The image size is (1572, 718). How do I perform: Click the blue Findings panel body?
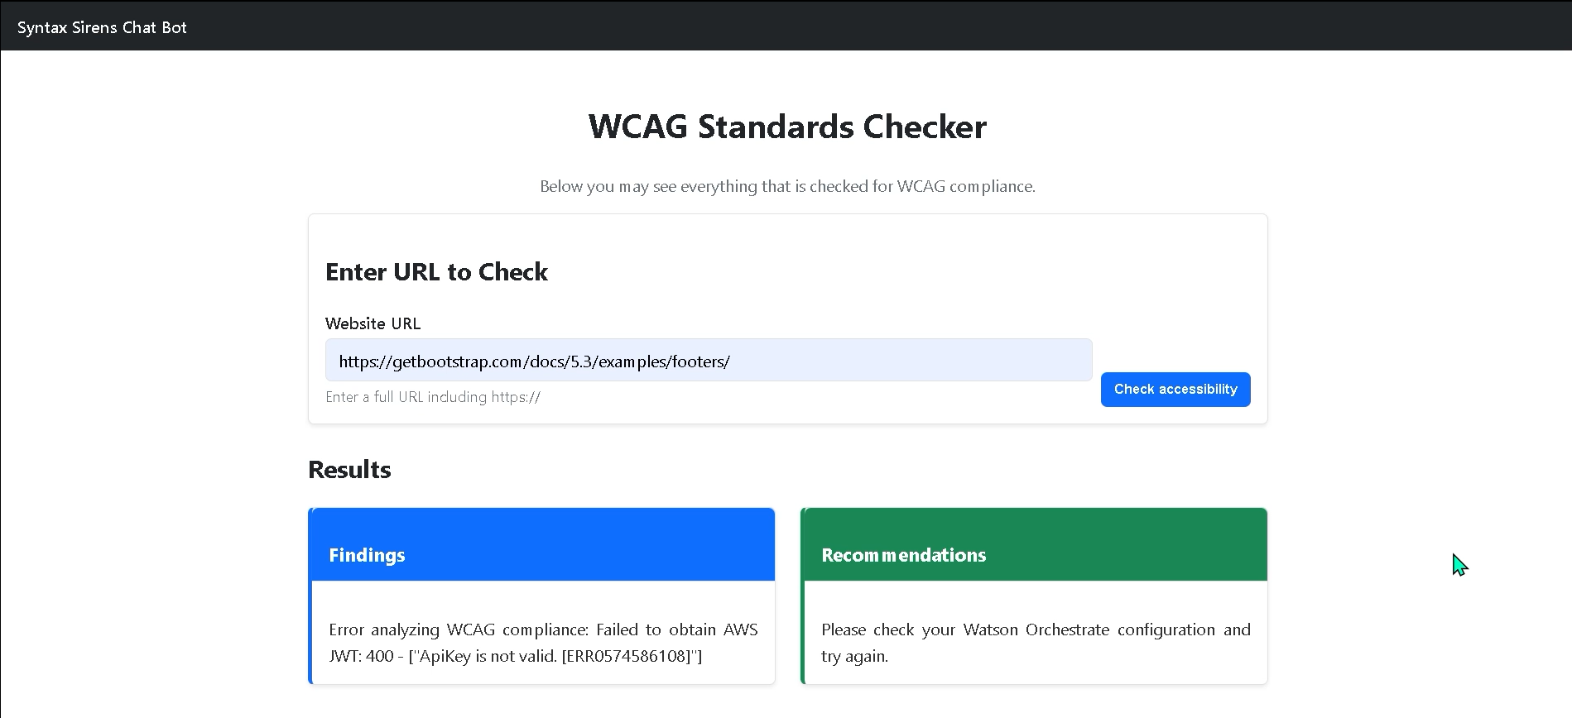[543, 632]
